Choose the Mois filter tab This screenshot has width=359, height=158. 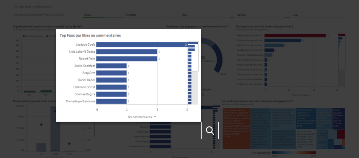click(207, 15)
